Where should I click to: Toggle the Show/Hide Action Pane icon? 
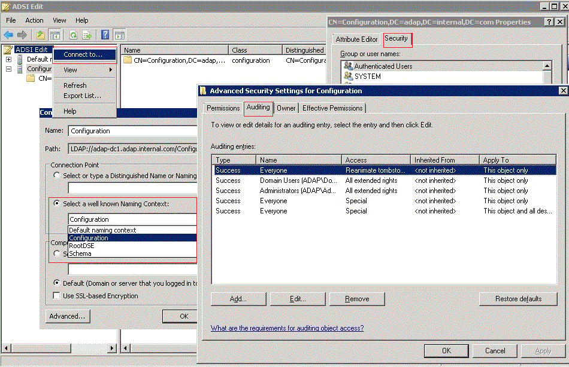point(119,35)
